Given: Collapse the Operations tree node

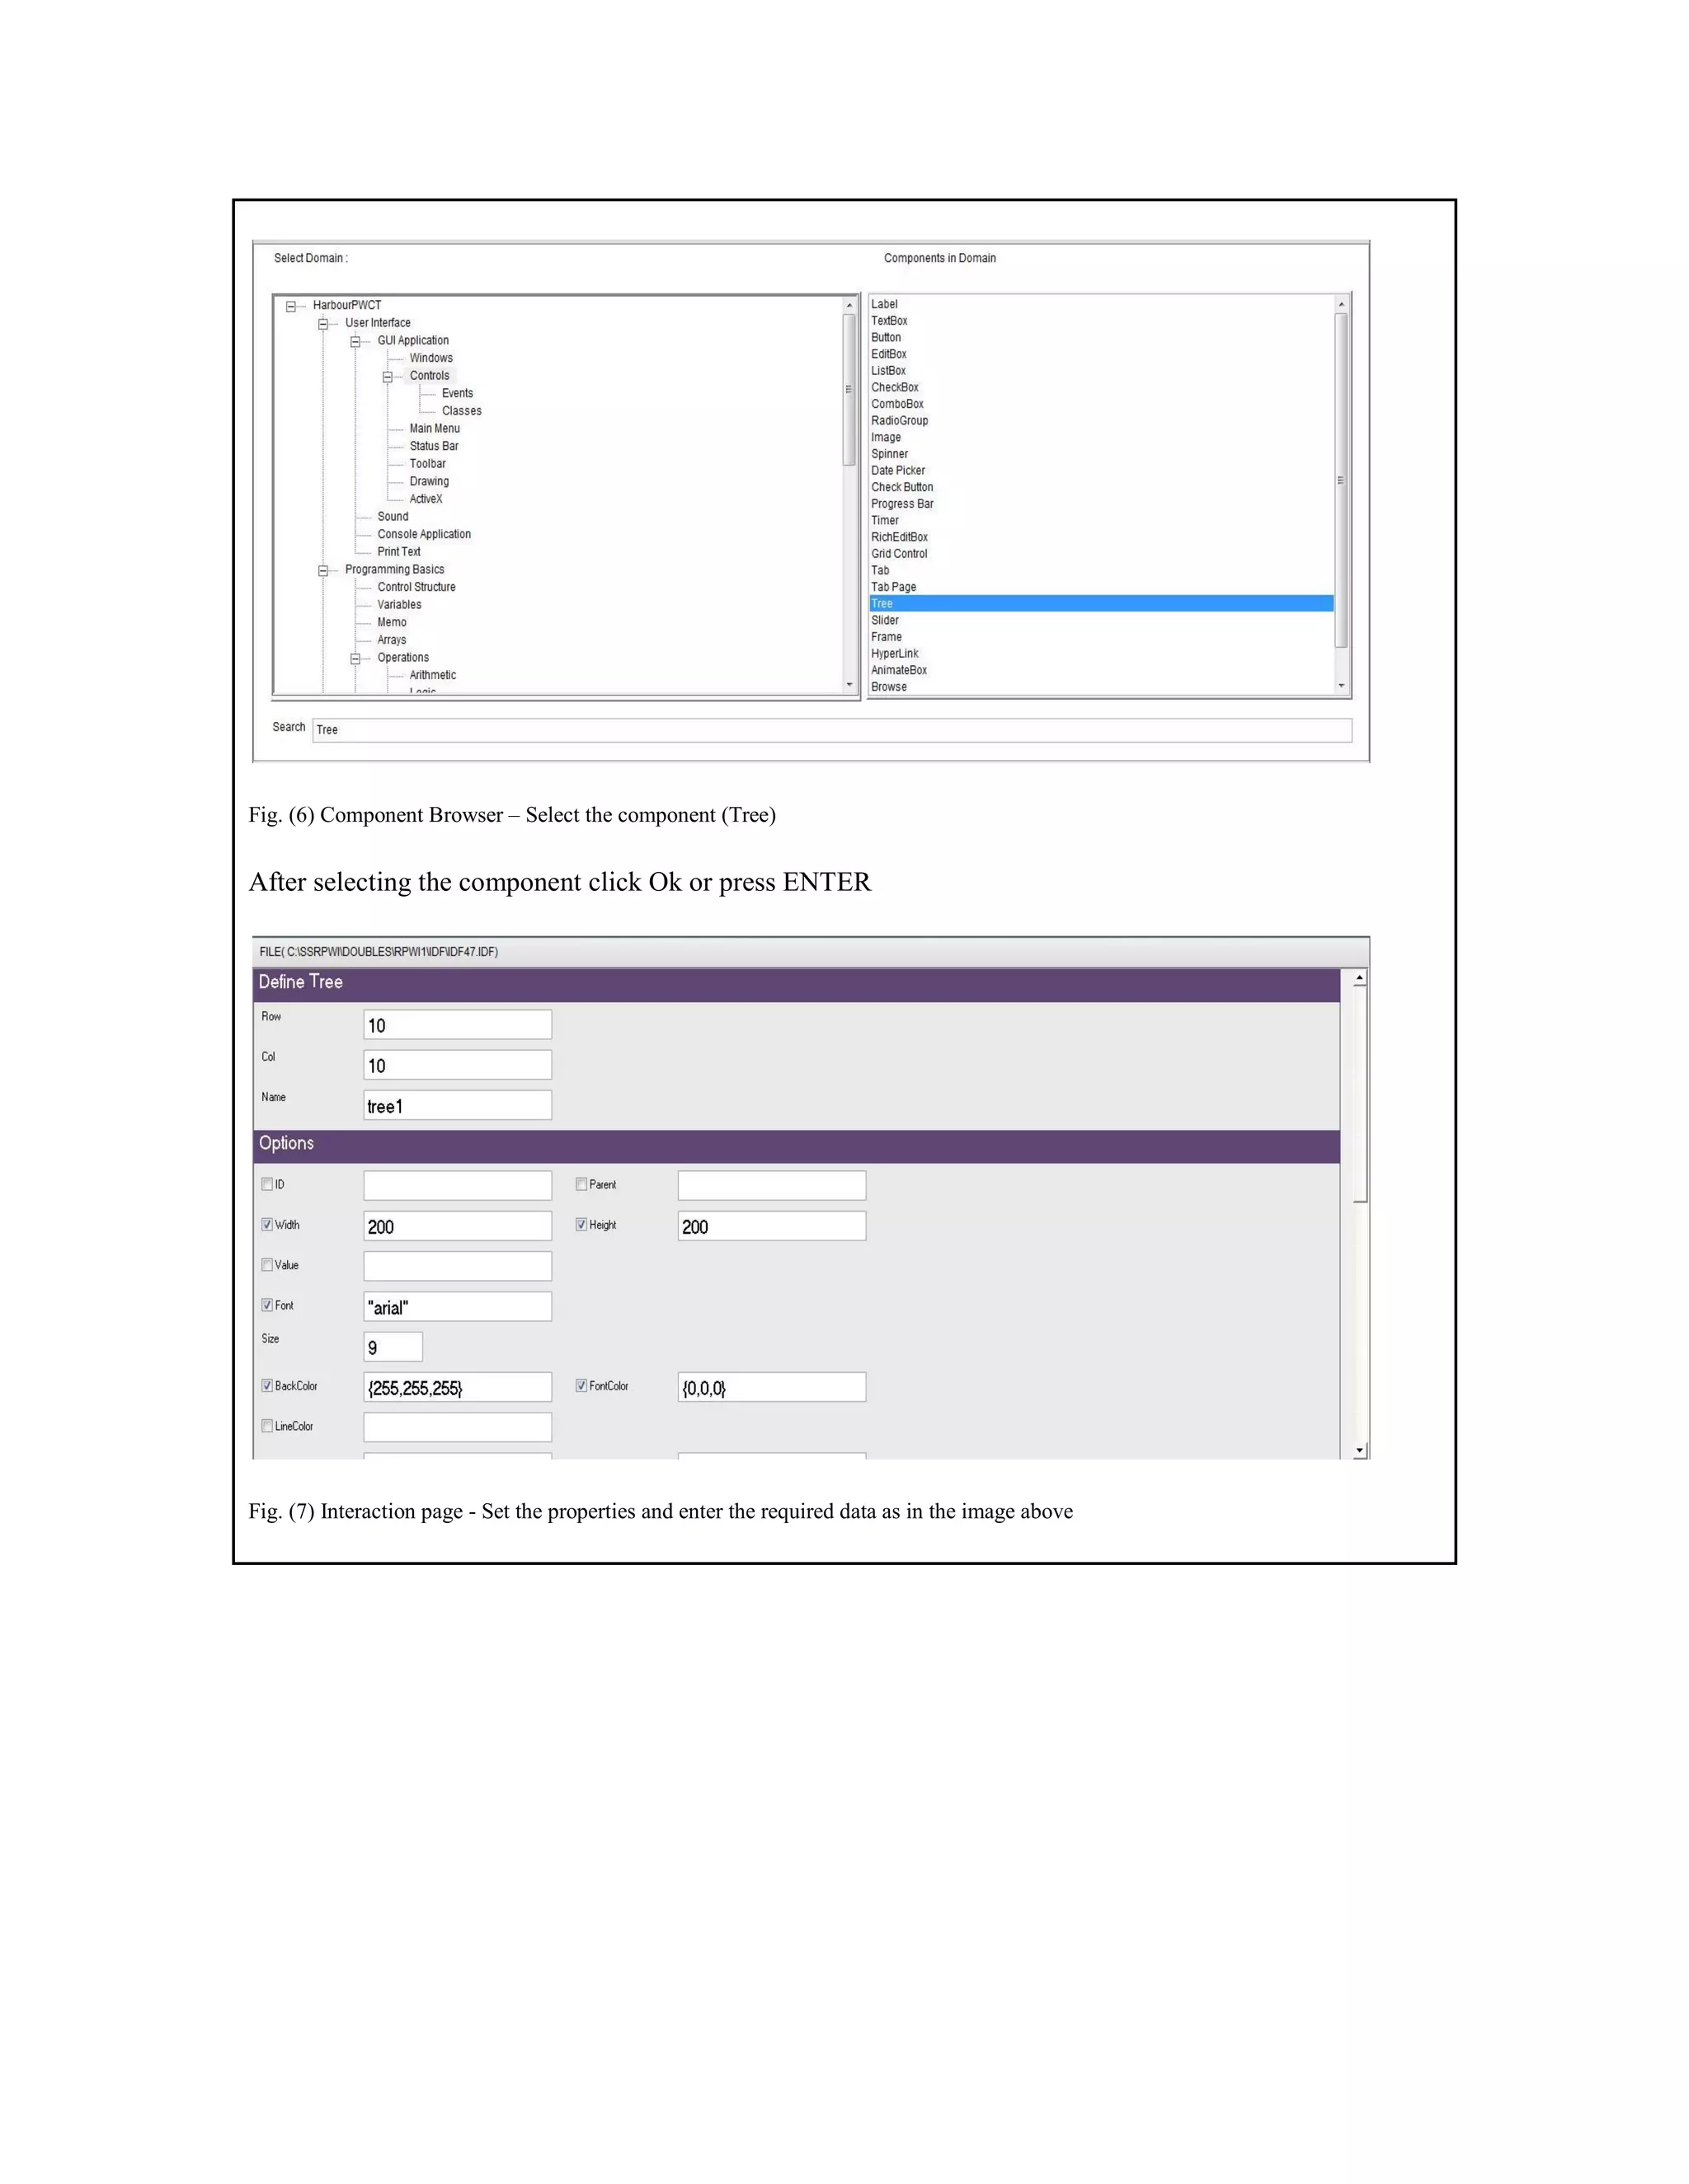Looking at the screenshot, I should pyautogui.click(x=355, y=659).
